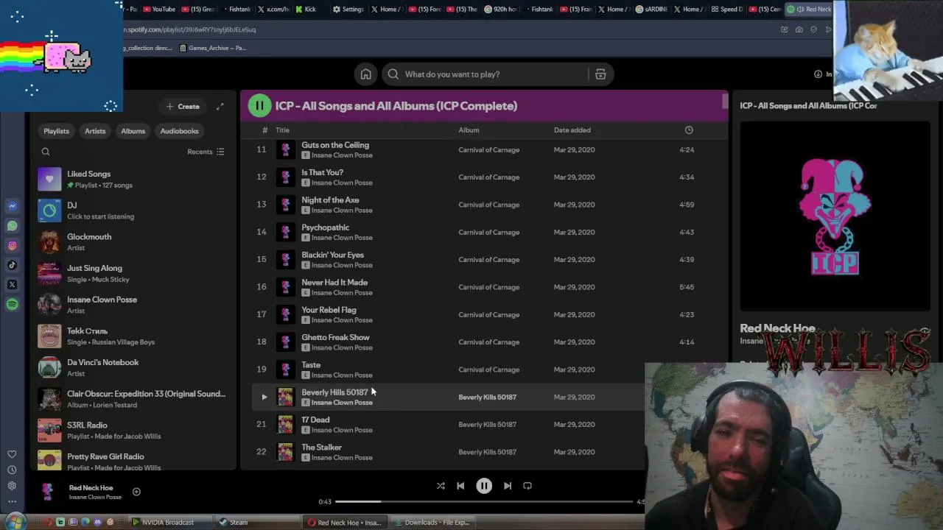Switch to the YouTube browser tab
This screenshot has width=943, height=530.
[160, 9]
